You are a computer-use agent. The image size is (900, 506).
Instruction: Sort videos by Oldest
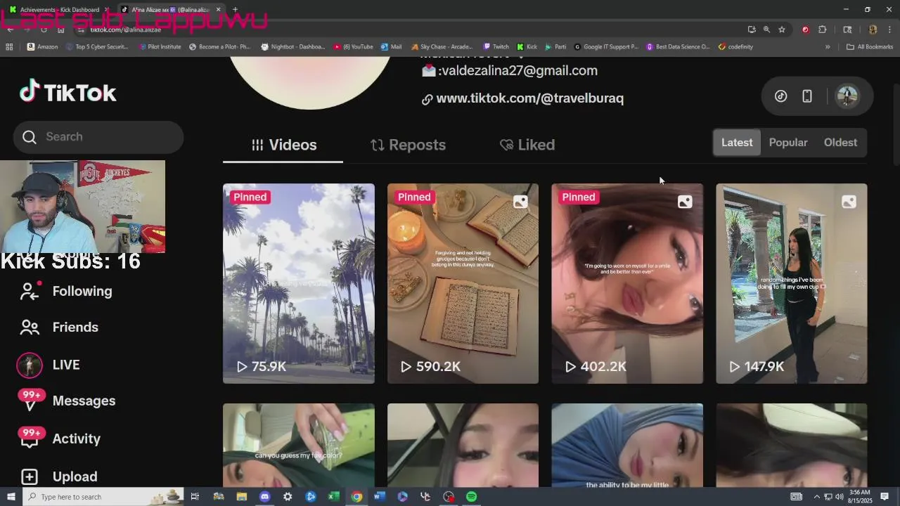point(840,143)
